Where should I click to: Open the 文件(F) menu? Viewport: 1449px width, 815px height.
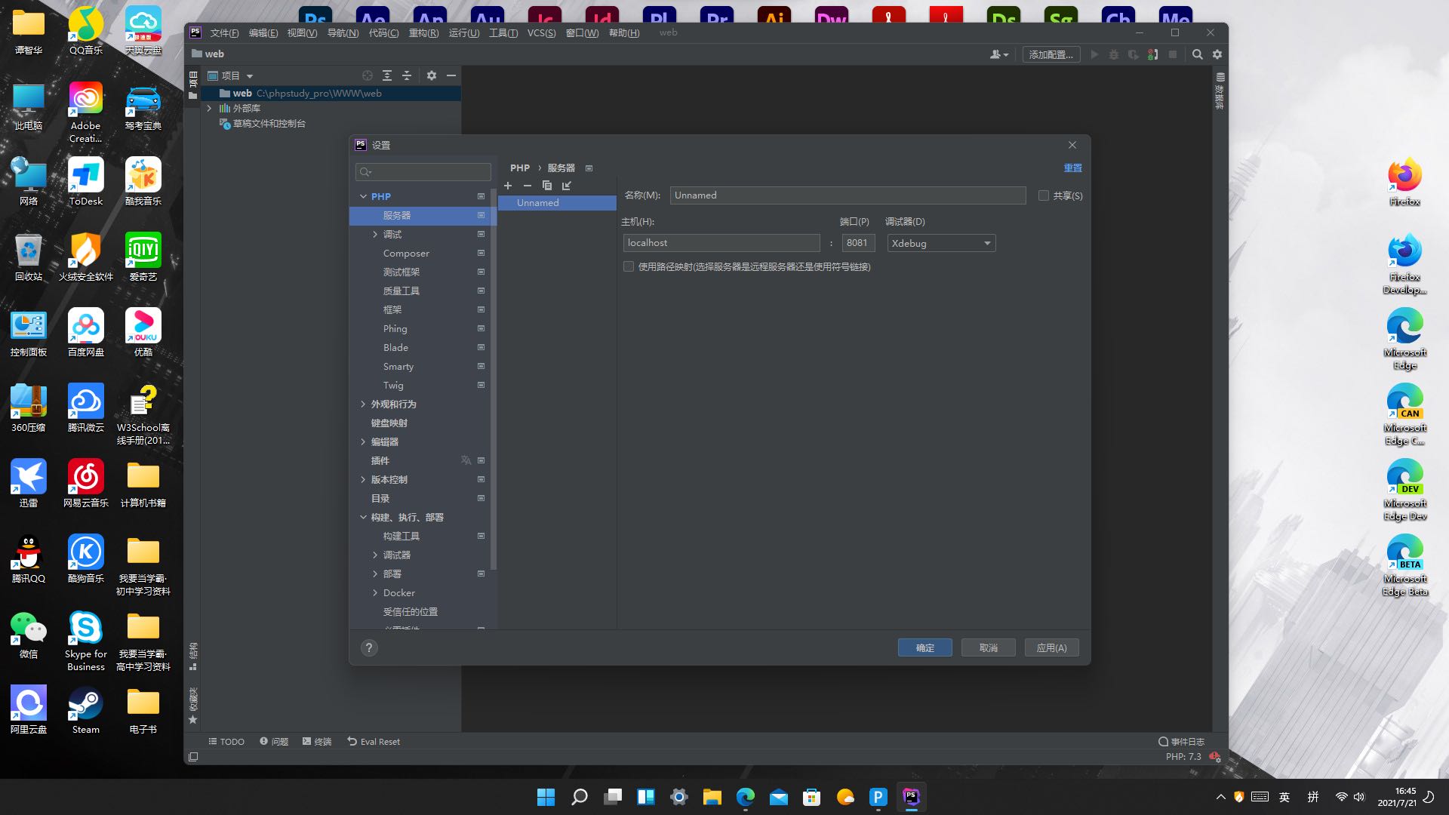click(224, 33)
